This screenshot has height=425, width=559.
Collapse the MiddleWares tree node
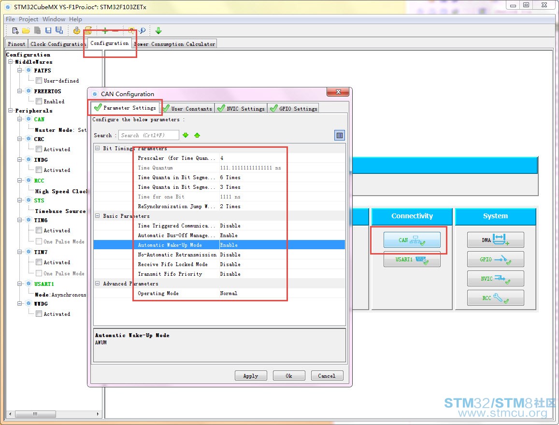point(10,62)
